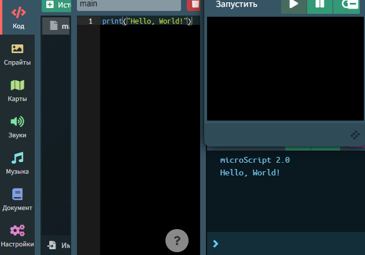This screenshot has height=255, width=365.
Task: Click the Hello, World! console output
Action: [x=250, y=172]
